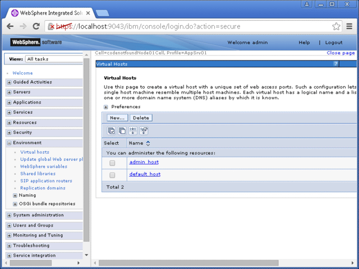
Task: Reload the page in the browser
Action: pyautogui.click(x=36, y=26)
